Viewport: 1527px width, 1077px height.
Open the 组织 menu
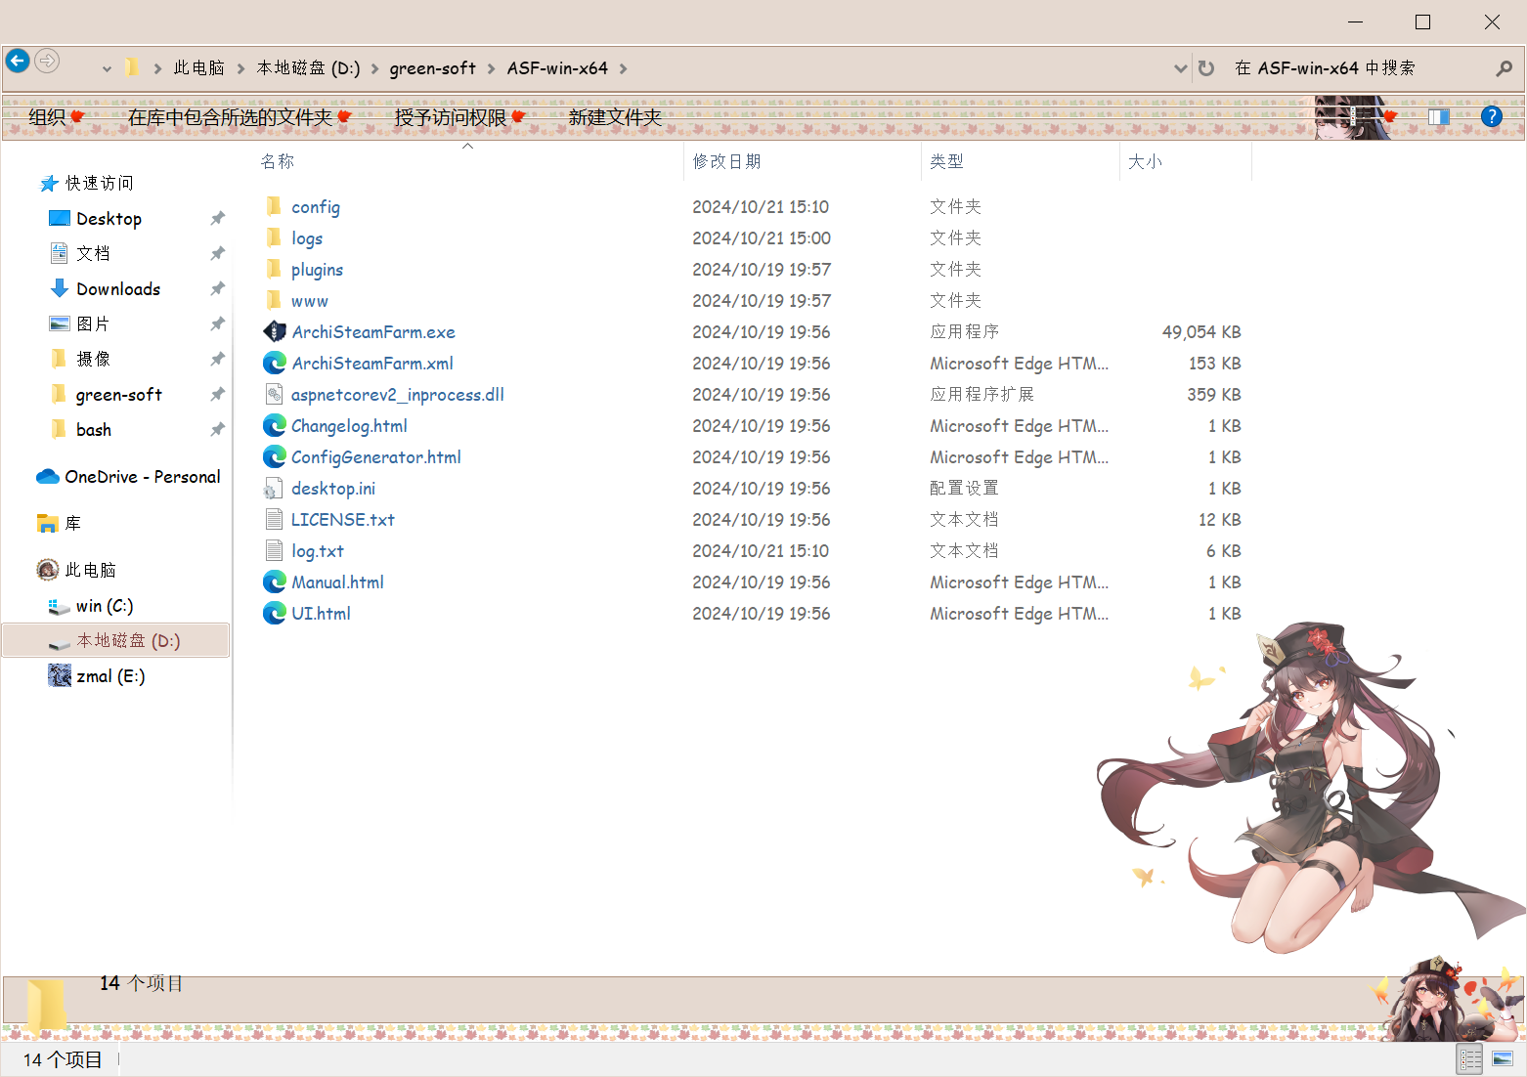[57, 117]
